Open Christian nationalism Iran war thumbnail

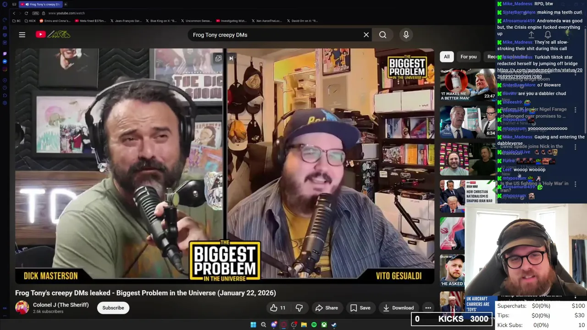pos(468,196)
